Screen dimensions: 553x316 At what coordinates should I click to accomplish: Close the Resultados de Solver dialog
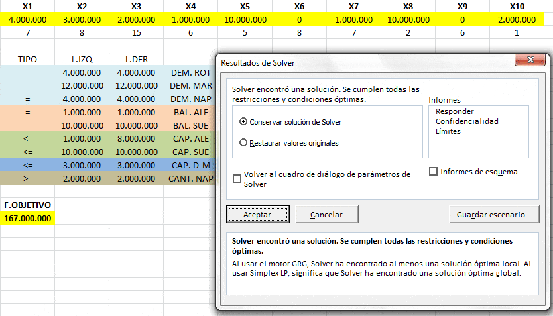pyautogui.click(x=530, y=60)
